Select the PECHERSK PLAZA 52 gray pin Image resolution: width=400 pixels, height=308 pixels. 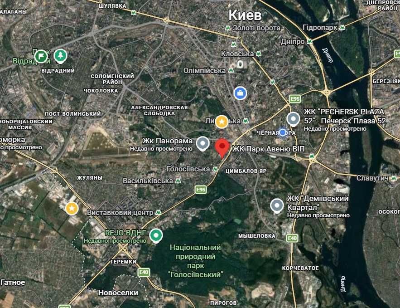tap(293, 119)
